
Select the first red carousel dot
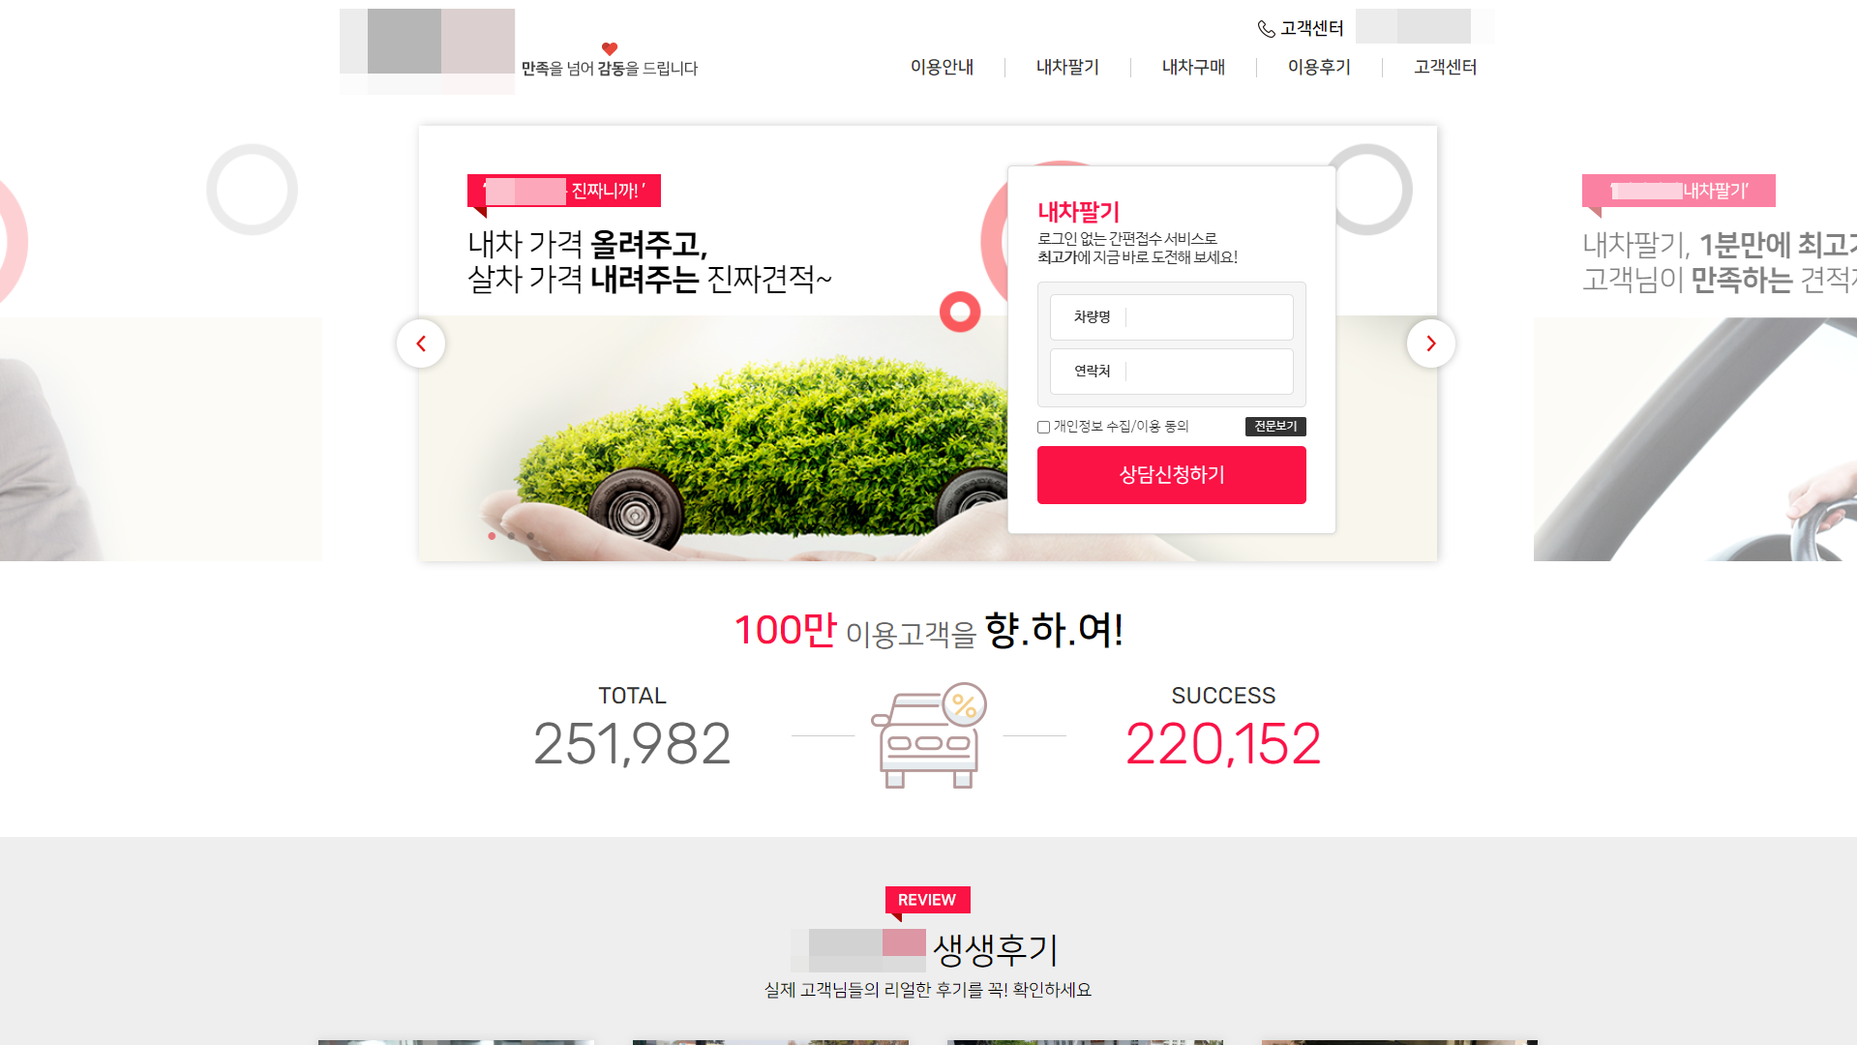point(492,536)
